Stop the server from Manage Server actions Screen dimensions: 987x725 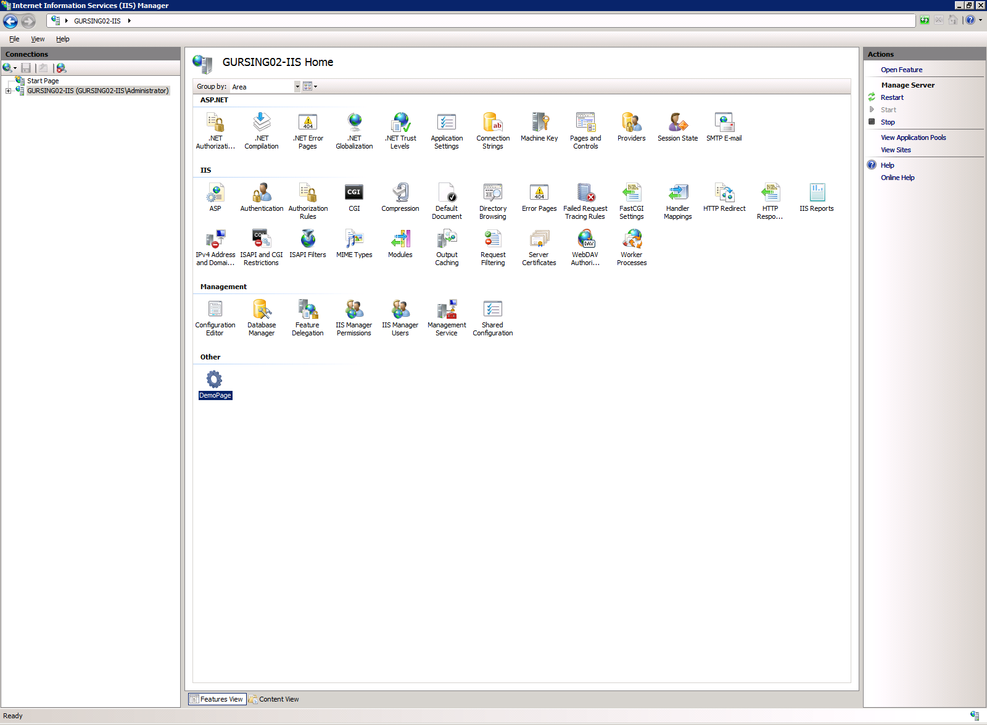point(887,121)
